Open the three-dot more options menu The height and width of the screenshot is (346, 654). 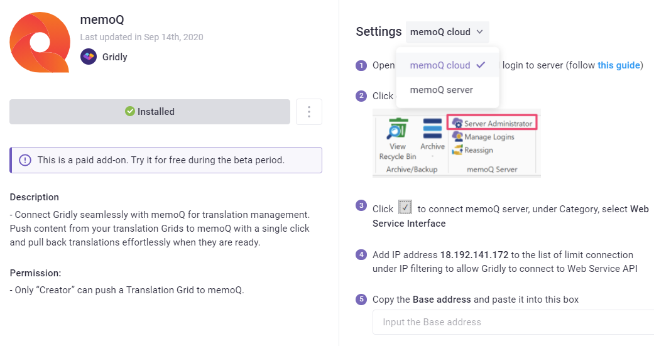(x=309, y=112)
